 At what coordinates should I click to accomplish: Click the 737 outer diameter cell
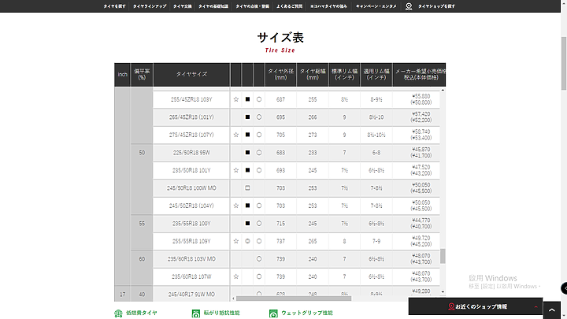(x=280, y=241)
